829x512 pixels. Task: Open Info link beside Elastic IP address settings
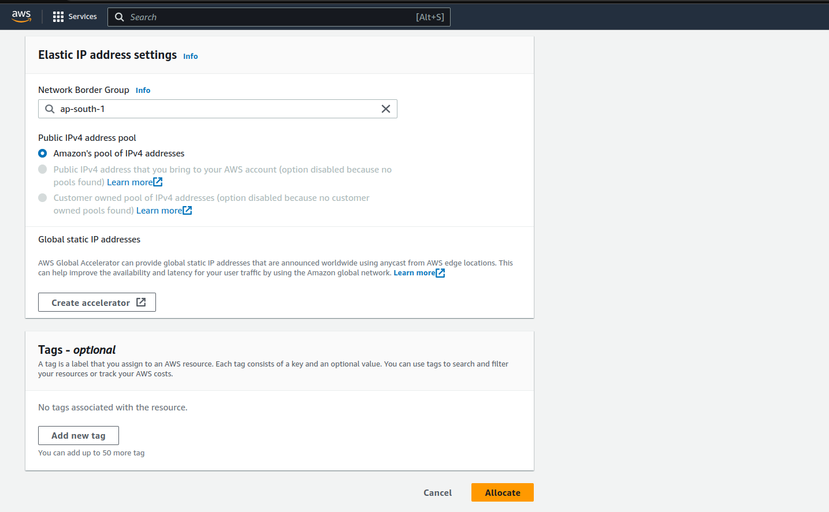point(191,57)
